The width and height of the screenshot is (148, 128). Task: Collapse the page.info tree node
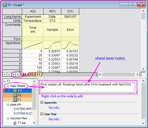coord(8,104)
